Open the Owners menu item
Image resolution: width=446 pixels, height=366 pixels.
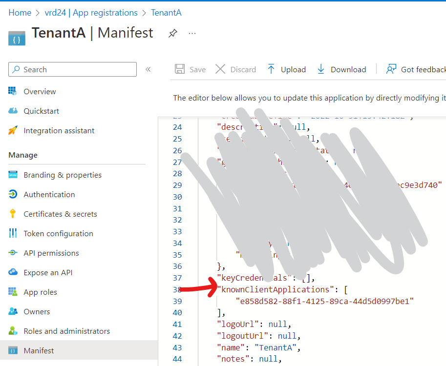37,312
